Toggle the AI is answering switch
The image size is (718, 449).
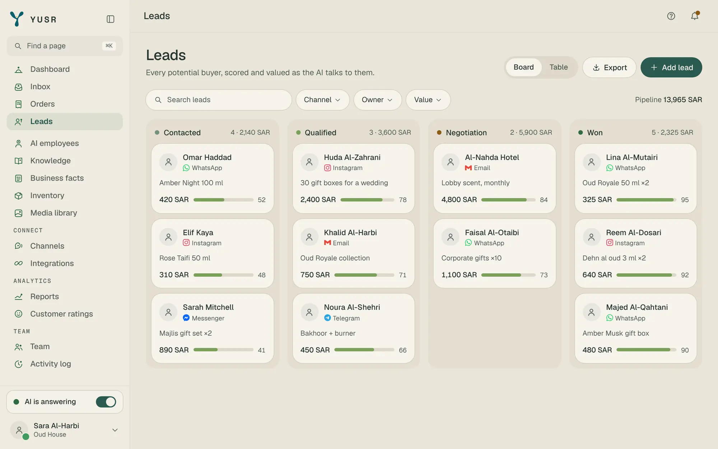point(106,402)
